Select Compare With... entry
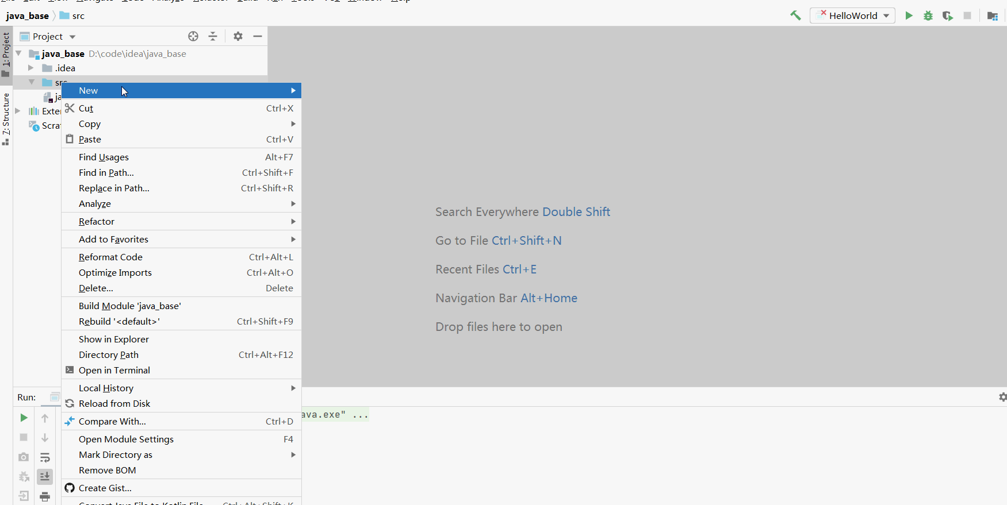1007x505 pixels. point(181,422)
